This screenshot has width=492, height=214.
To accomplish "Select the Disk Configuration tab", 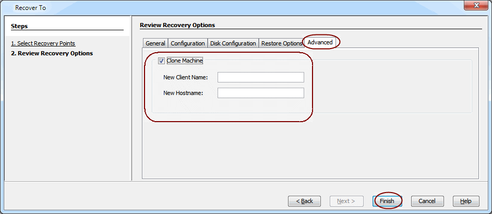I will [x=233, y=43].
